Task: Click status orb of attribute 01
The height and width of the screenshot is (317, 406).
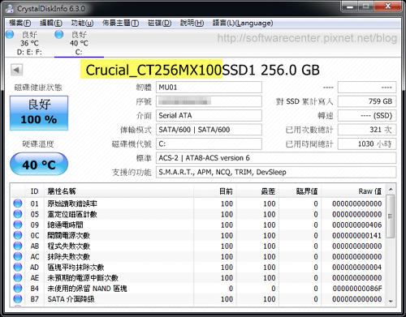Action: (x=18, y=203)
